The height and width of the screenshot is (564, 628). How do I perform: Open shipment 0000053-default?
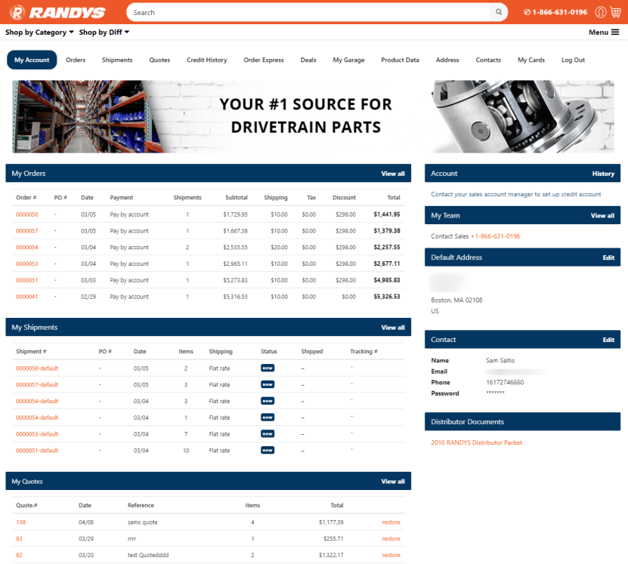[x=37, y=433]
